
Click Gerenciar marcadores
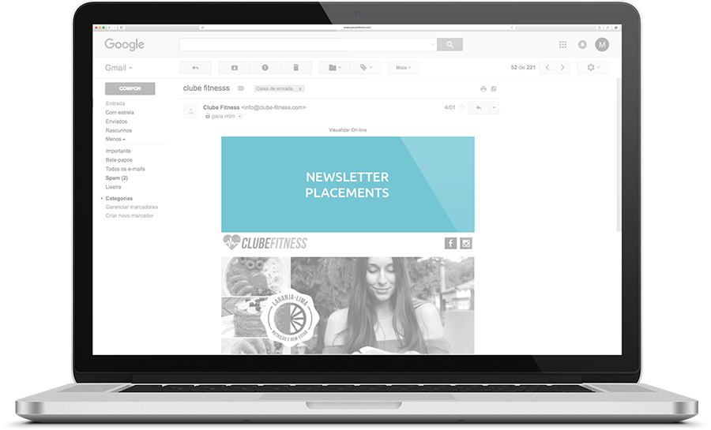(x=131, y=208)
